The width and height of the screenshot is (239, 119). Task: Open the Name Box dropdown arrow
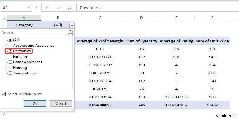point(29,8)
